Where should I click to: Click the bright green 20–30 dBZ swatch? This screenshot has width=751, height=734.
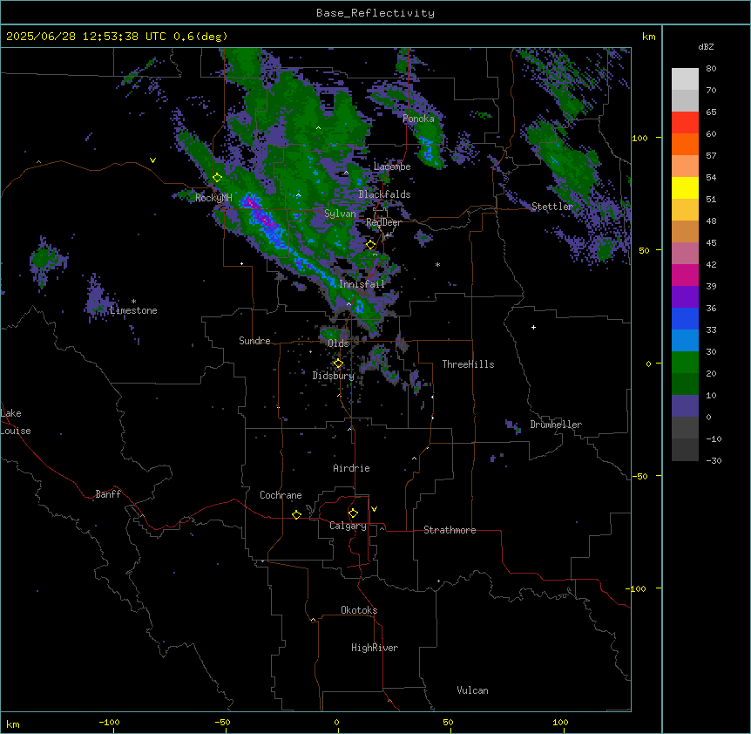coord(685,363)
